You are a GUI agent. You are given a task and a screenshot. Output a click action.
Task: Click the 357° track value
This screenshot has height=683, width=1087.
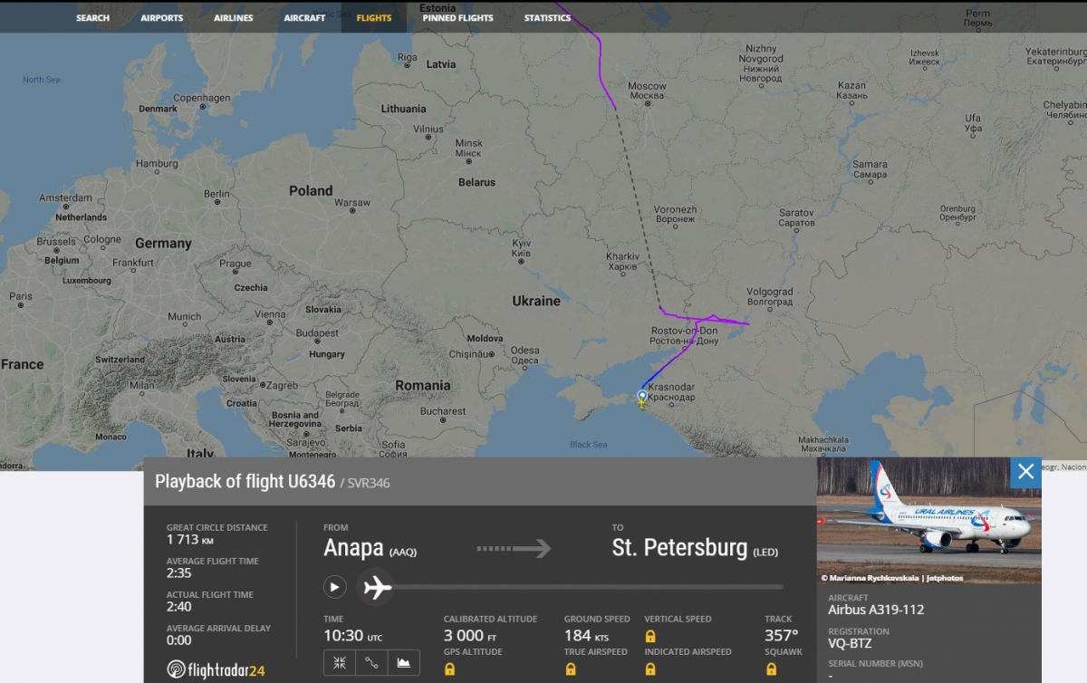[781, 636]
